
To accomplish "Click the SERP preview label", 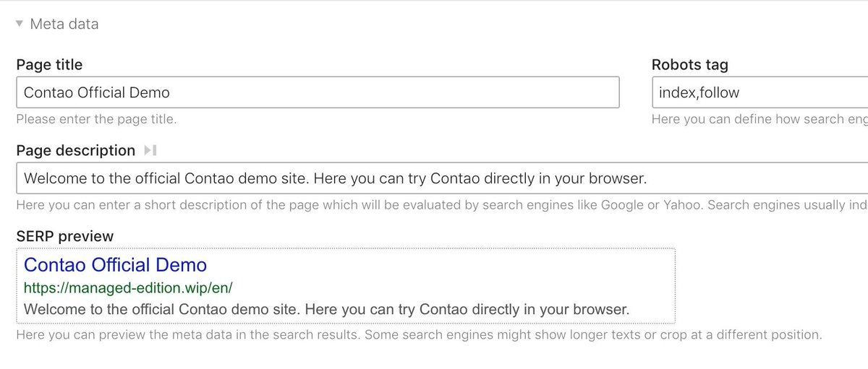I will [x=64, y=236].
